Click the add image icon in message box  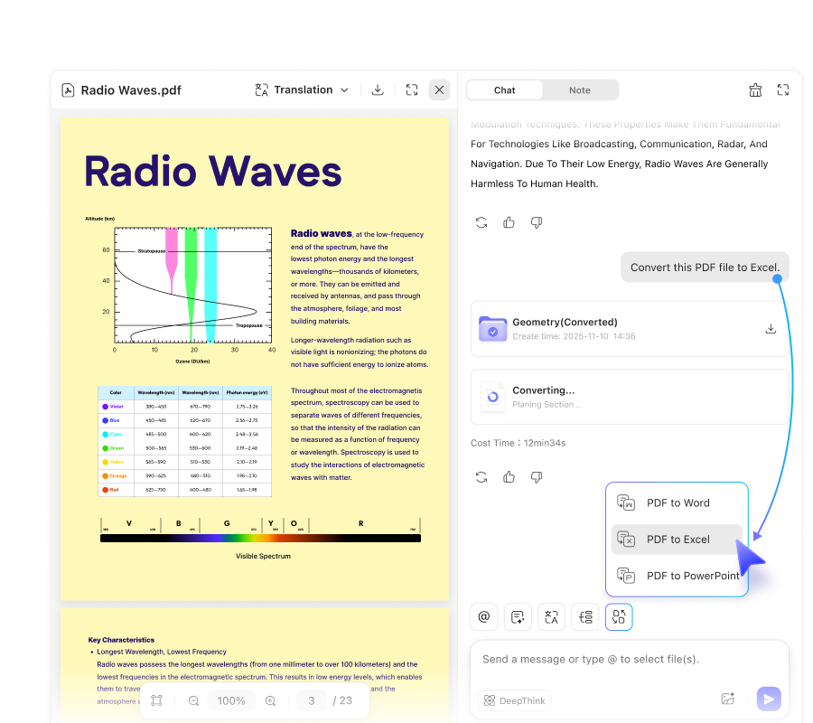click(728, 698)
